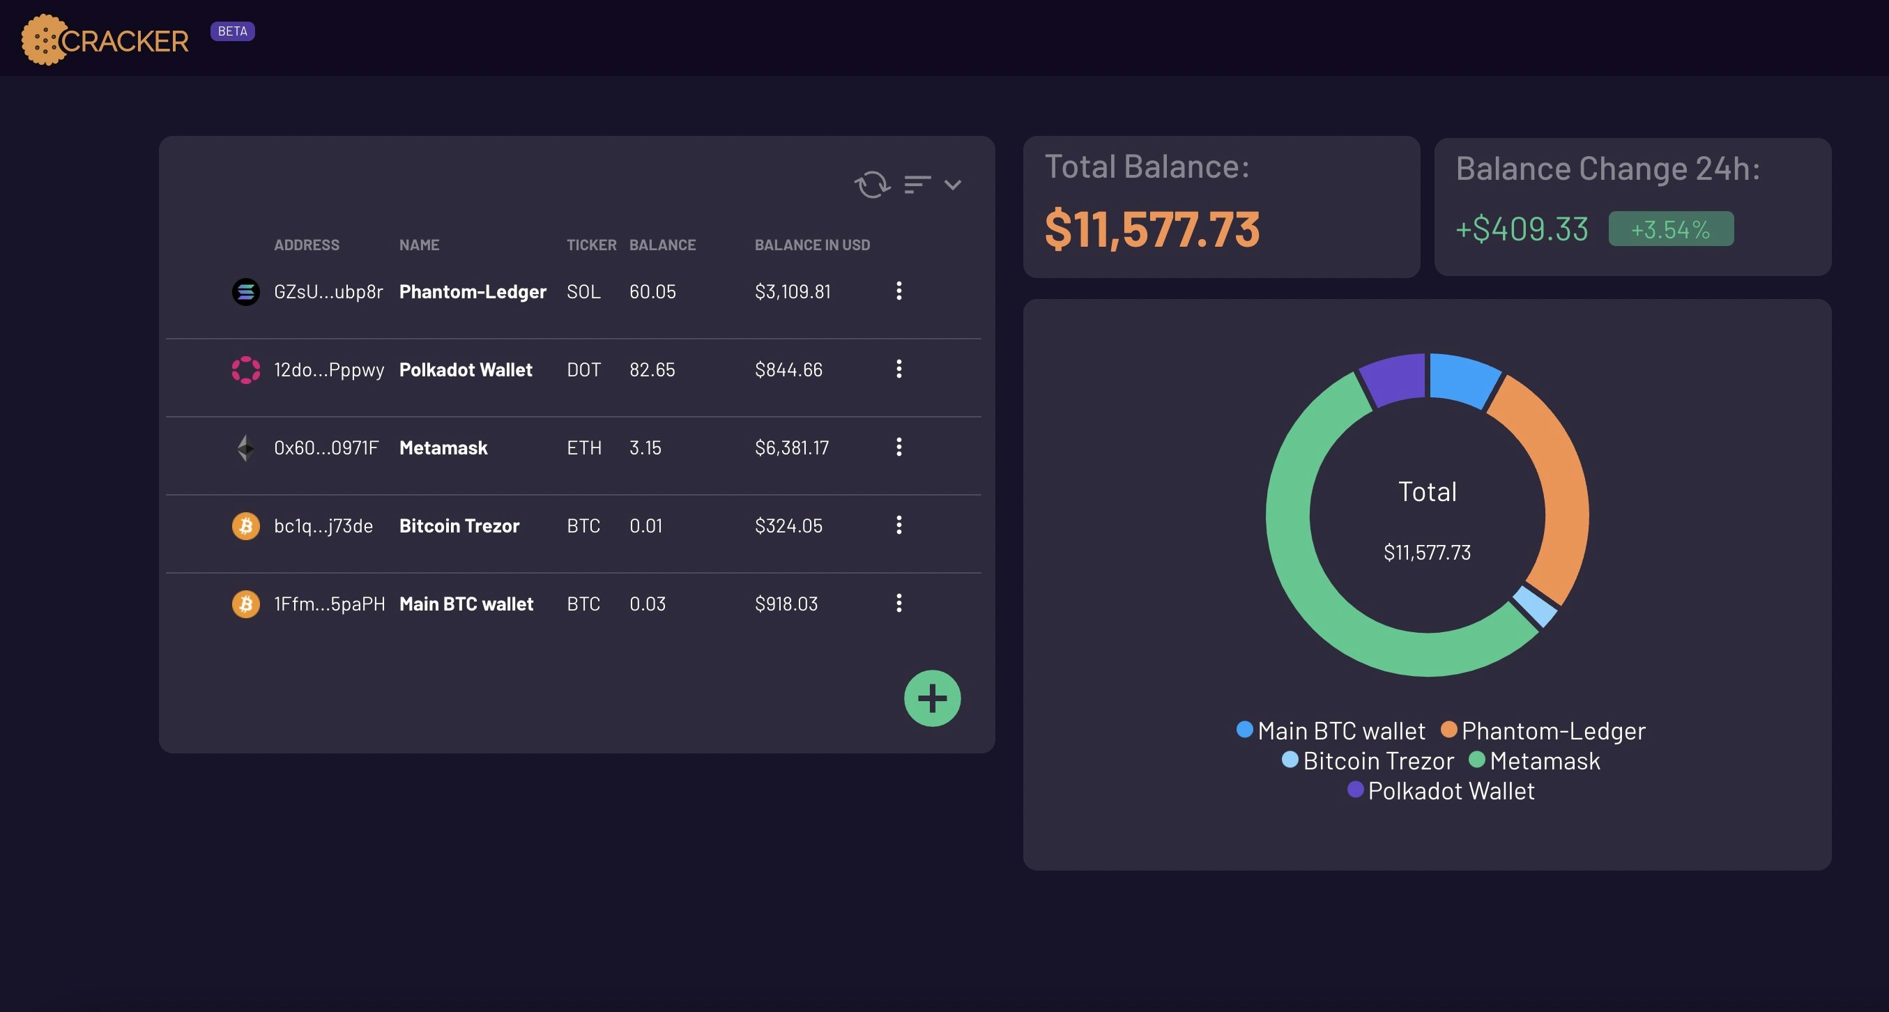Click the NAME column header

pyautogui.click(x=420, y=245)
